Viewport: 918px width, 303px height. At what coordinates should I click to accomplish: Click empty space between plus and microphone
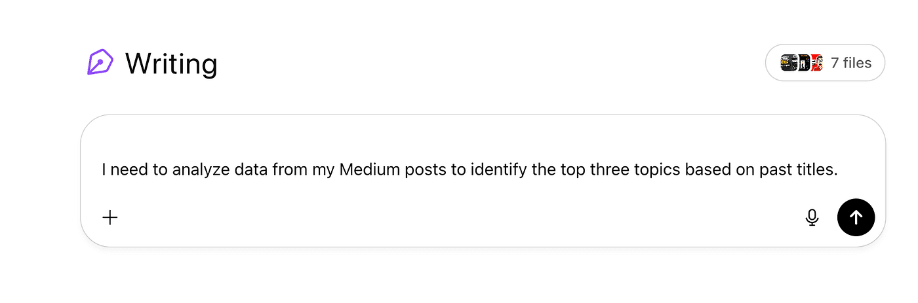(459, 217)
